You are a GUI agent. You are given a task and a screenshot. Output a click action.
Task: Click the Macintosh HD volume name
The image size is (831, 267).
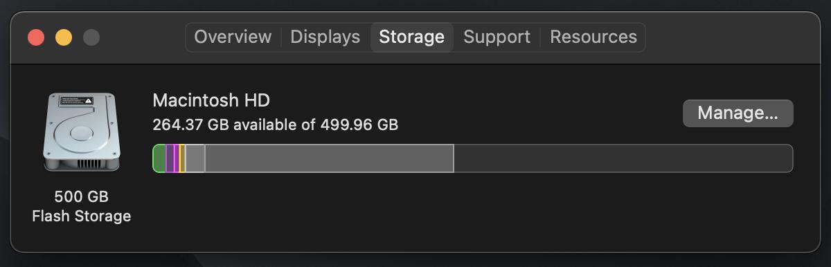(211, 100)
